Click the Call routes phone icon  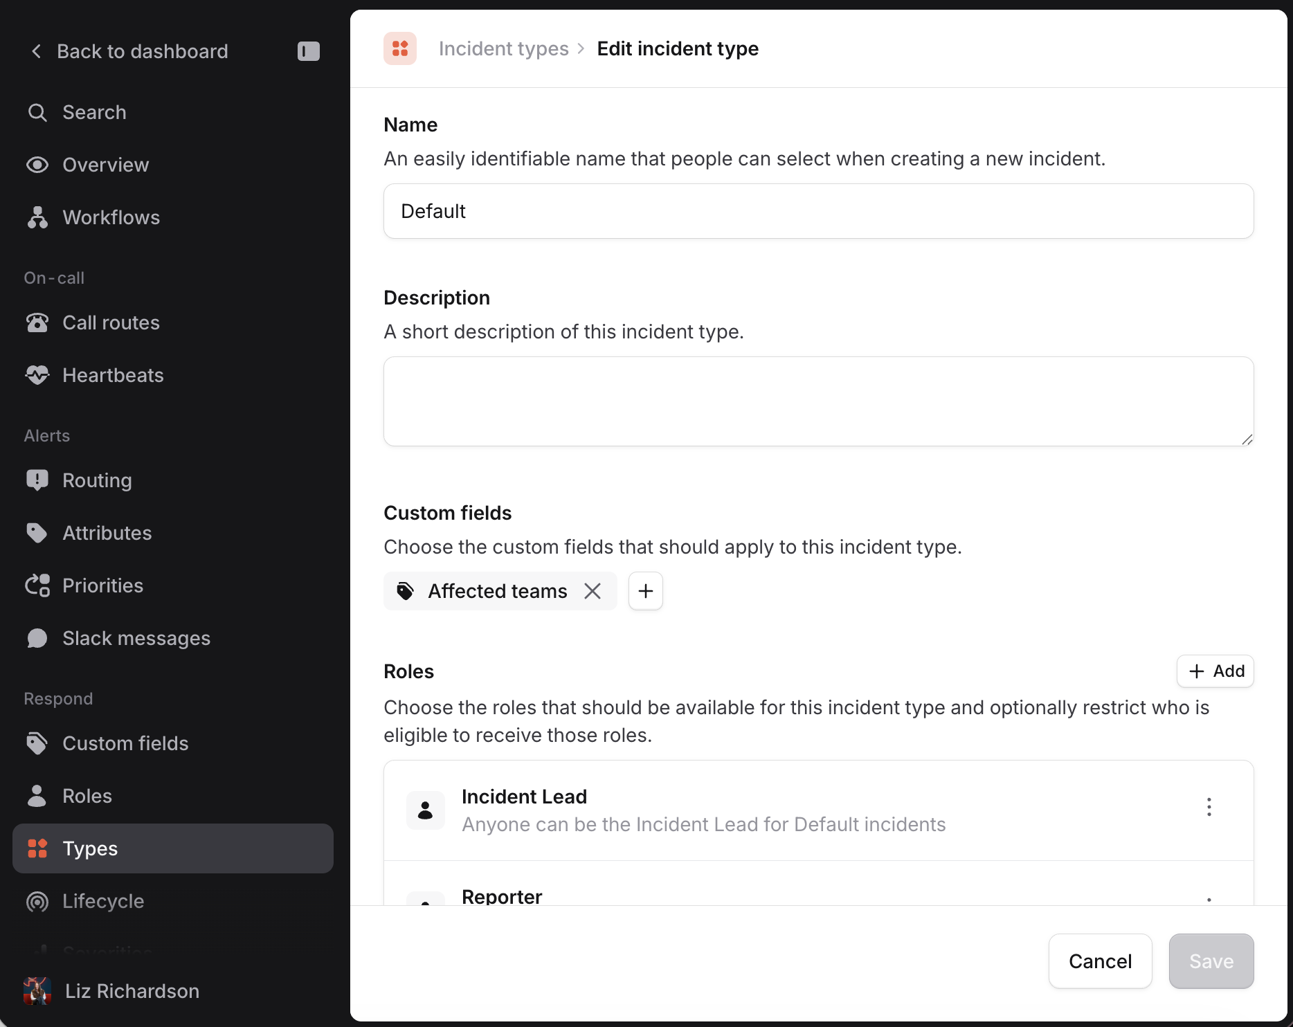pos(37,322)
